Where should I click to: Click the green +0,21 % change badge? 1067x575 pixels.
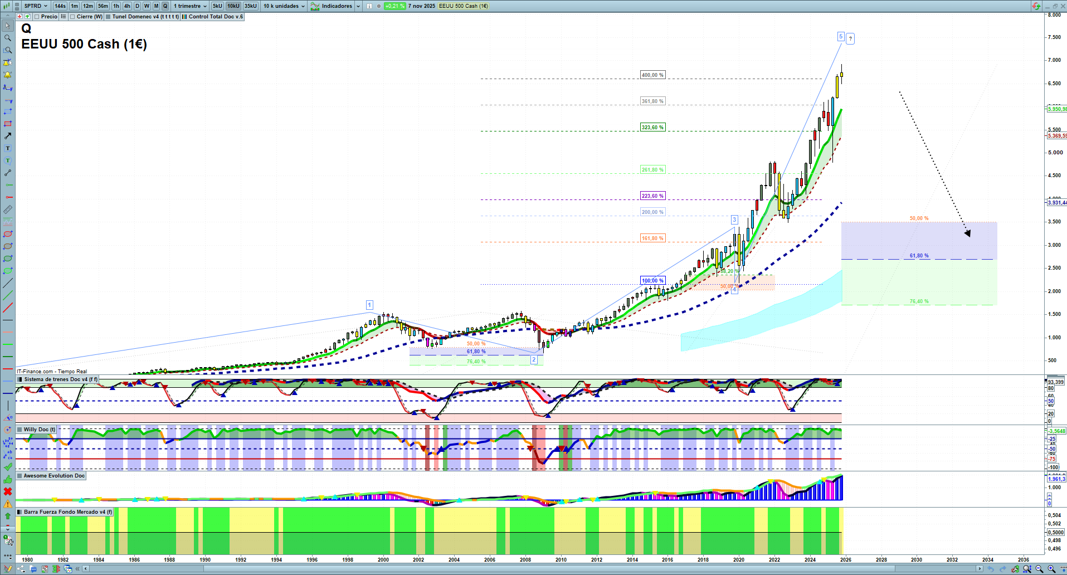point(395,6)
